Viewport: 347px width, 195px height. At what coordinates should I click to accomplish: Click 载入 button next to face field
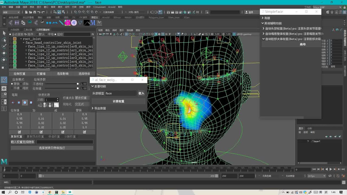[x=141, y=93]
